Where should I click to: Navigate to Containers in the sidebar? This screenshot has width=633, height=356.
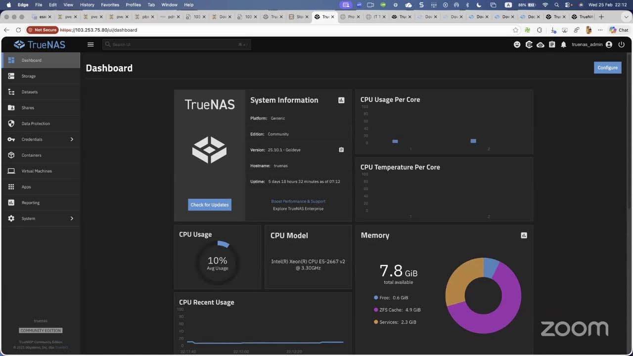coord(40,155)
